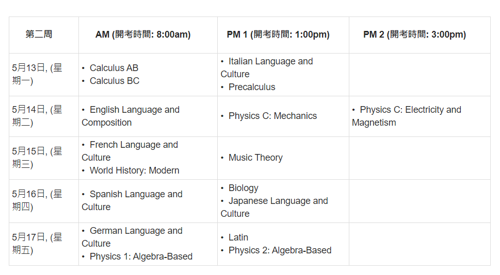Click the 第二周 column header
The width and height of the screenshot is (500, 275).
(39, 35)
